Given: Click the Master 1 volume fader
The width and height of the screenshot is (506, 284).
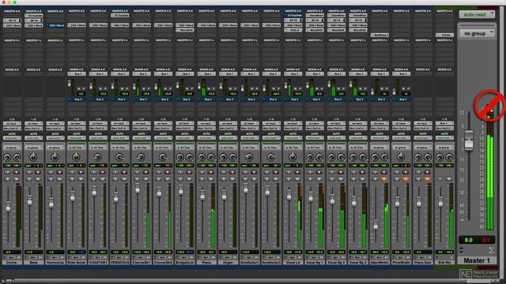Looking at the screenshot, I should [x=469, y=140].
